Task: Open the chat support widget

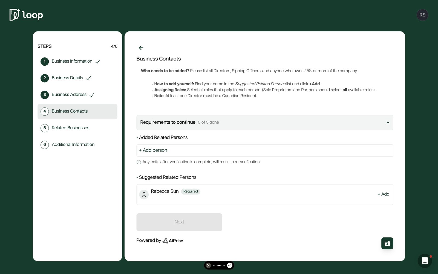Action: tap(425, 261)
